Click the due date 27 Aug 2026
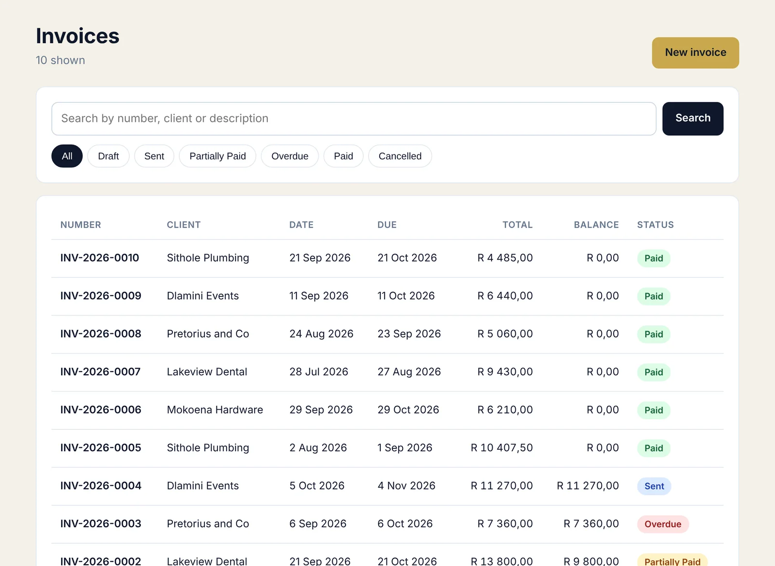Viewport: 775px width, 566px height. [x=409, y=372]
